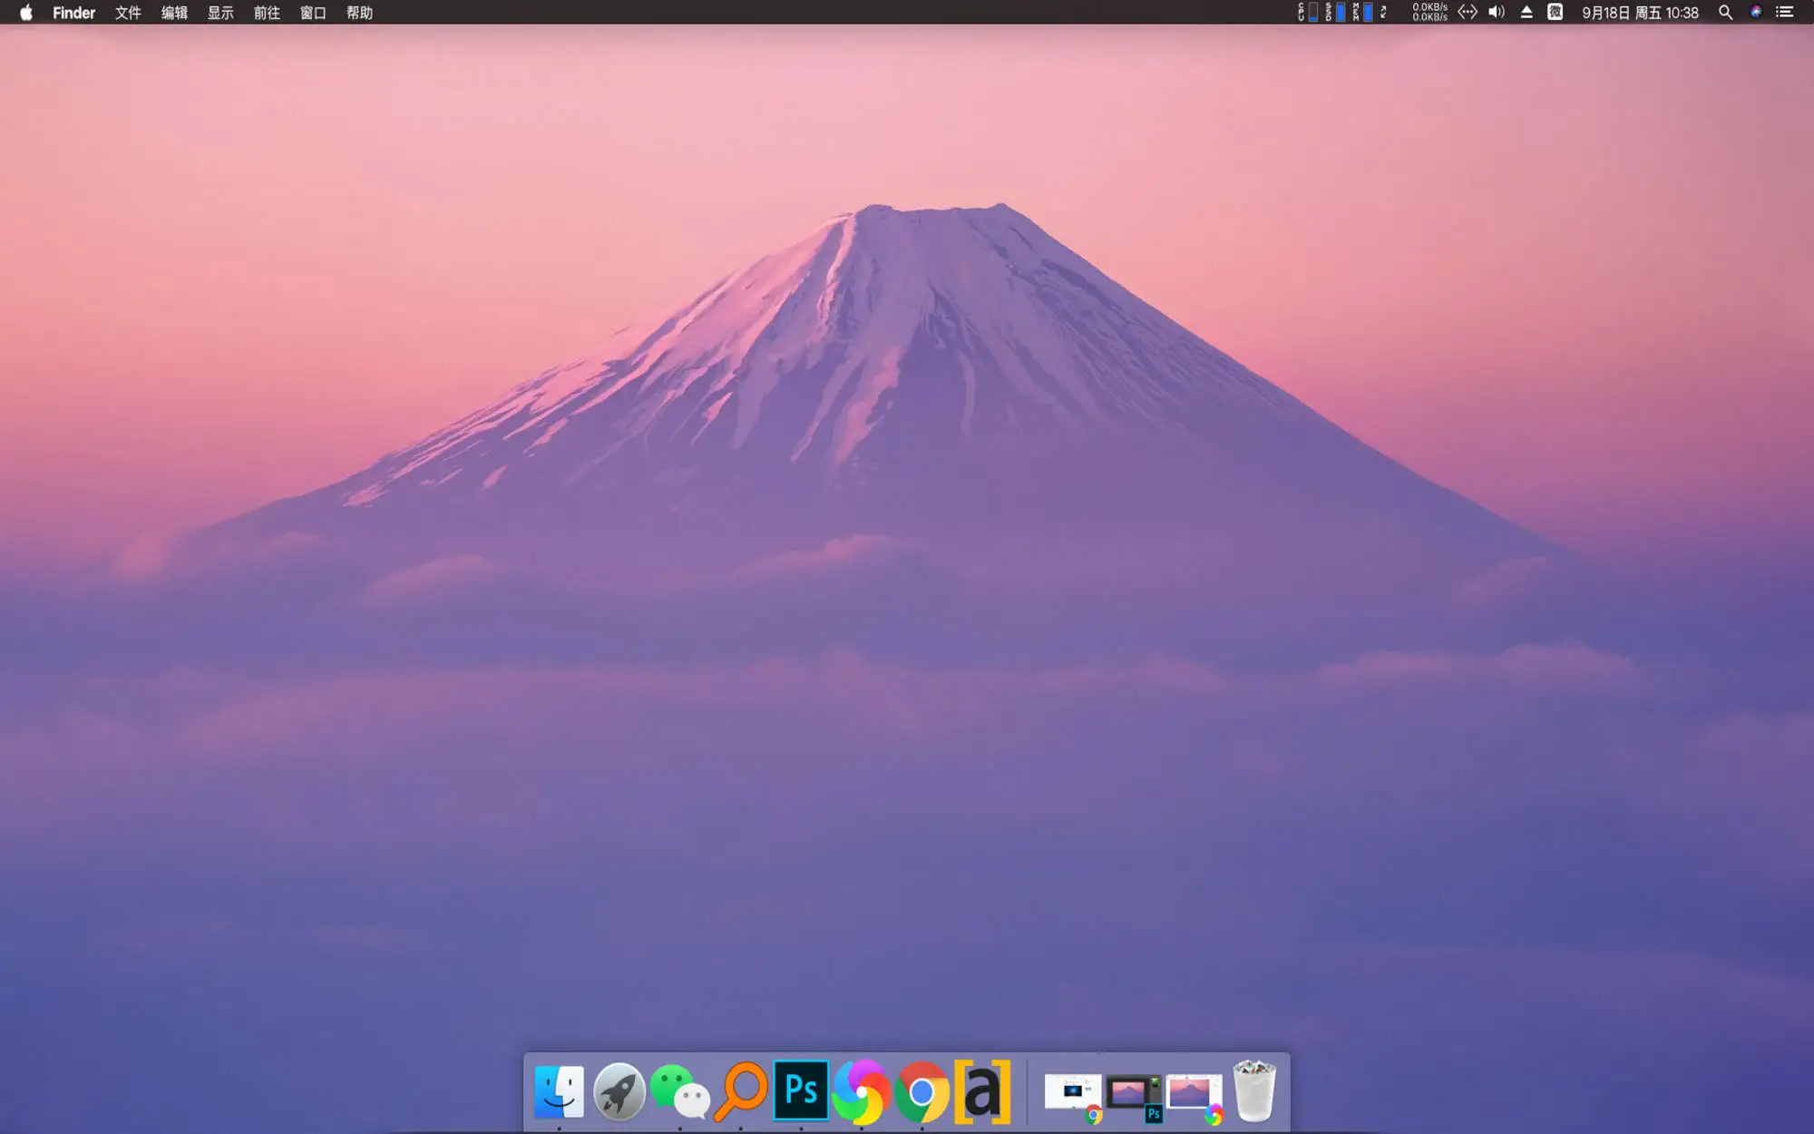
Task: Open Spotlight search from the menu bar
Action: click(x=1726, y=13)
